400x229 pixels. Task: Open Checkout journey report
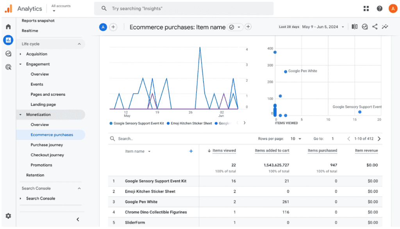click(47, 155)
